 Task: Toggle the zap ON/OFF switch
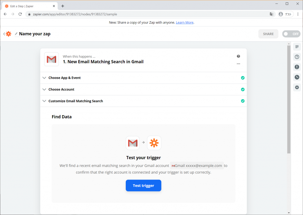click(x=291, y=34)
